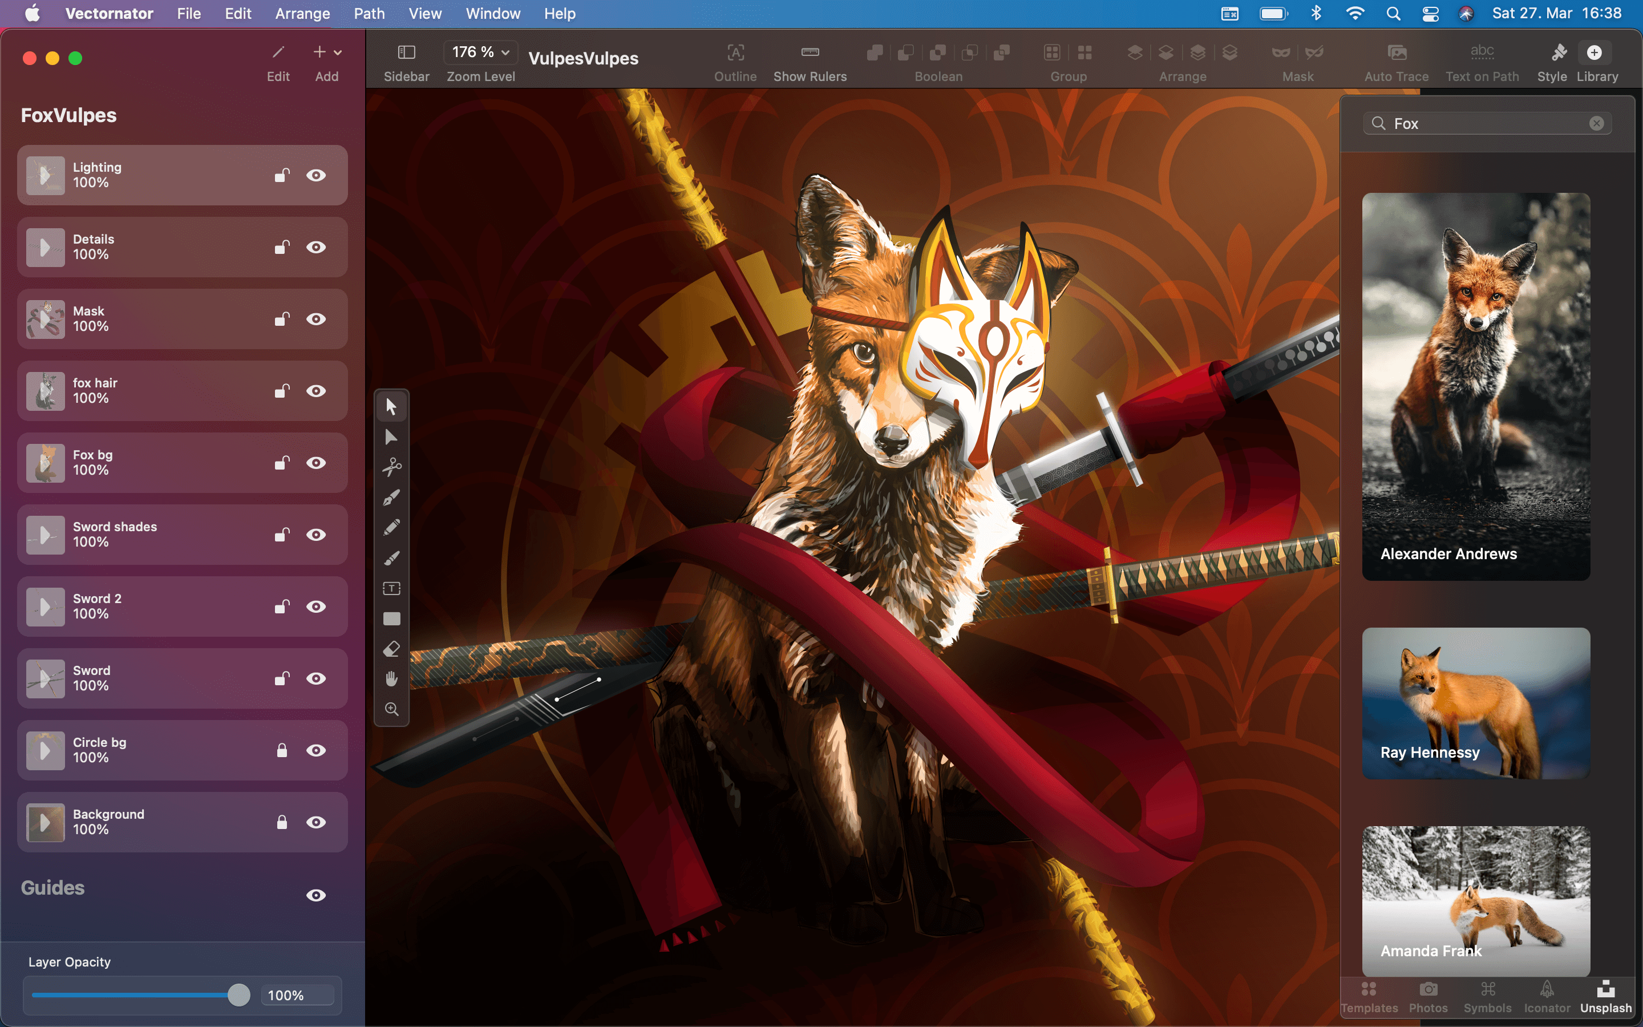Screen dimensions: 1643x1027
Task: Toggle Guides visibility eye
Action: pos(315,895)
